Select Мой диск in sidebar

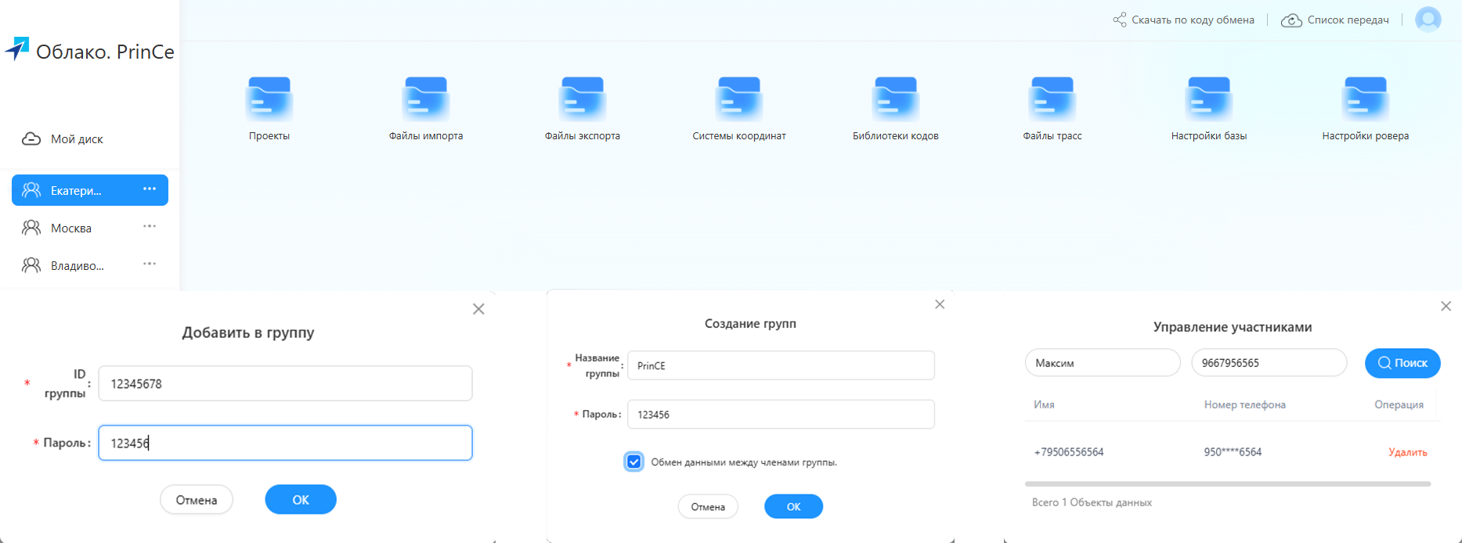point(90,138)
